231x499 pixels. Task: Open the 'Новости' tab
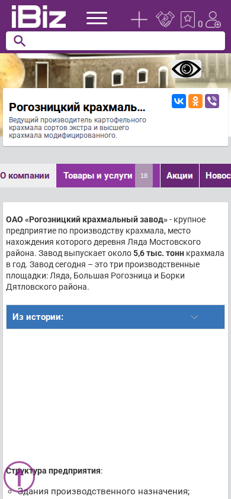coord(216,176)
